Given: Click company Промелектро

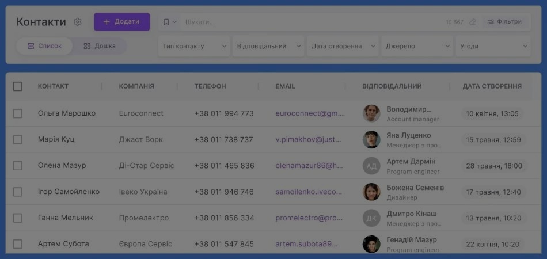Looking at the screenshot, I should [144, 218].
